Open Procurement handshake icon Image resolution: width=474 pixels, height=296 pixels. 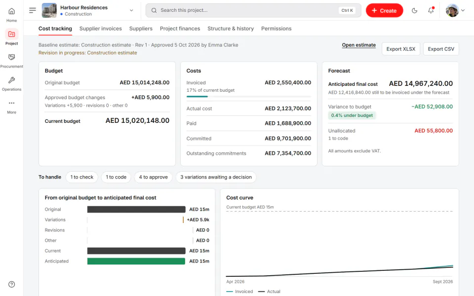(11, 57)
